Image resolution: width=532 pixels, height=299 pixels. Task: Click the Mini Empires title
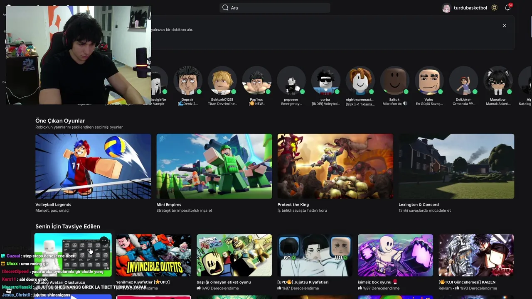(x=169, y=205)
